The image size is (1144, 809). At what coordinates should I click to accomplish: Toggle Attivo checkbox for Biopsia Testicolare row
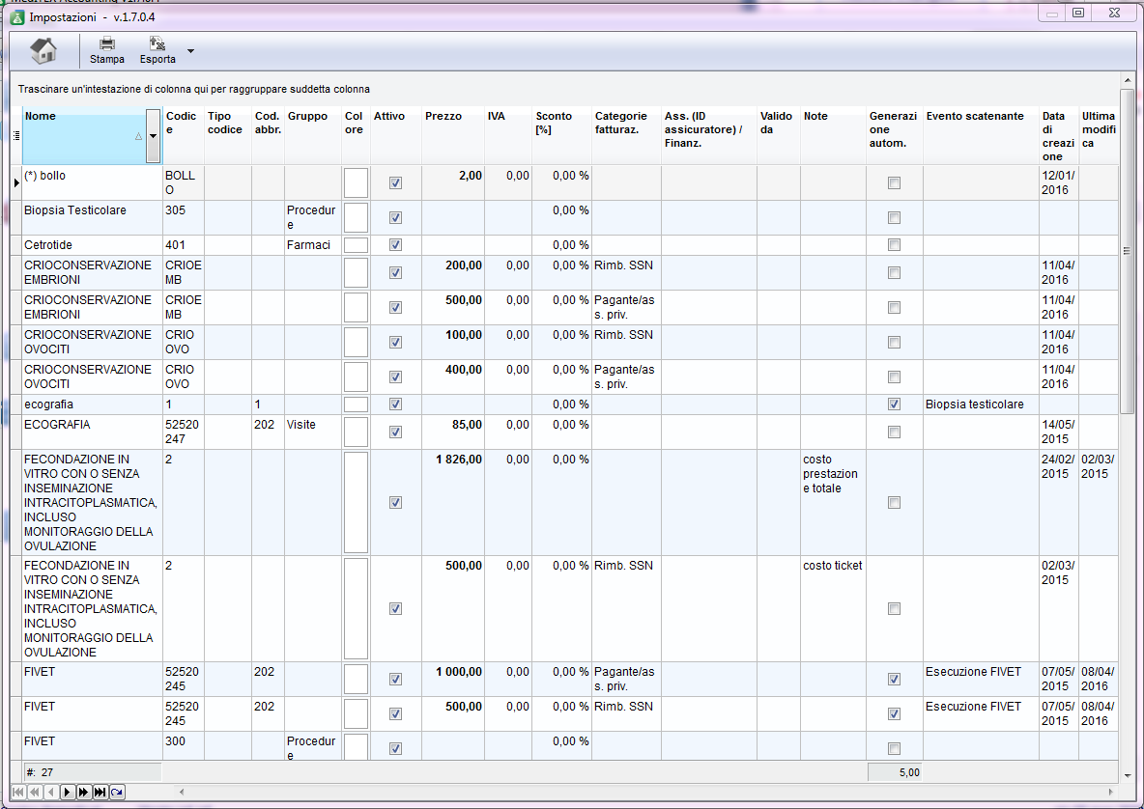[395, 218]
